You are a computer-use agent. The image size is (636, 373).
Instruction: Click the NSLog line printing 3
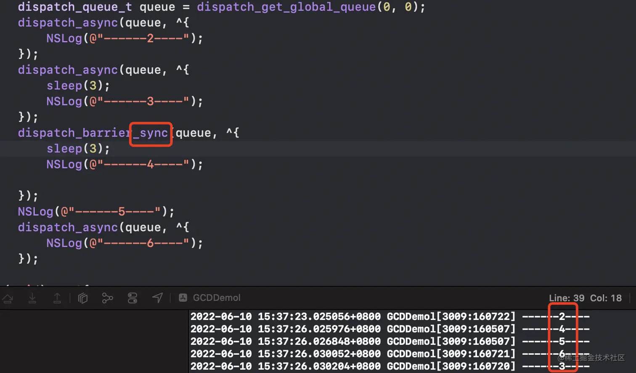(x=125, y=101)
